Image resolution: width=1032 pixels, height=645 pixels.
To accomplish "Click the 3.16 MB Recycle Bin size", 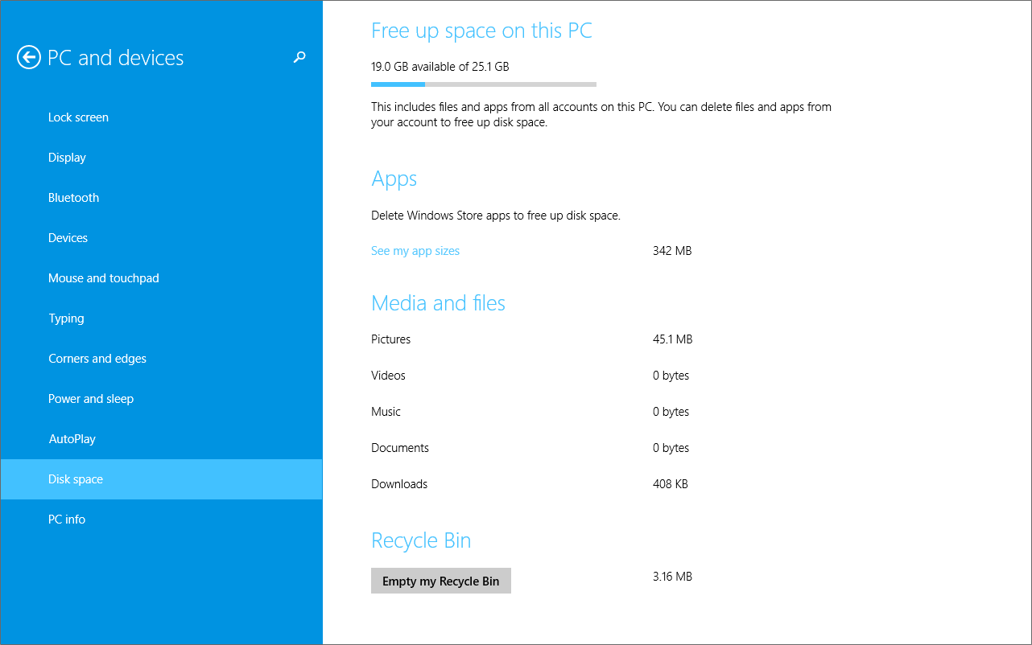I will point(672,577).
